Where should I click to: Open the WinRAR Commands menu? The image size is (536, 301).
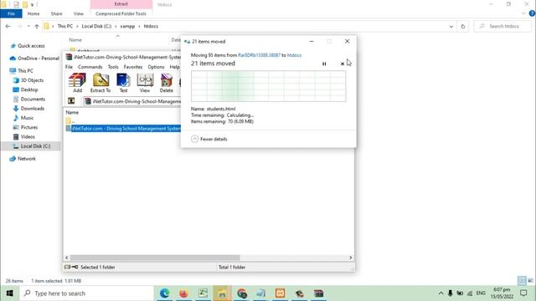point(90,67)
